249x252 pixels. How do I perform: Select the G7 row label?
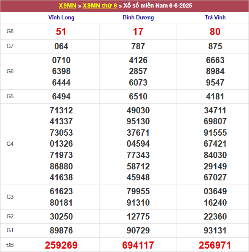point(10,46)
